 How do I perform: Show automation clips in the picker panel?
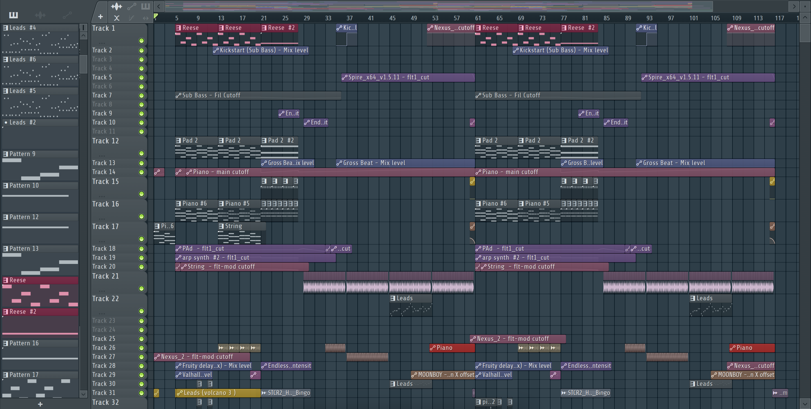click(67, 15)
